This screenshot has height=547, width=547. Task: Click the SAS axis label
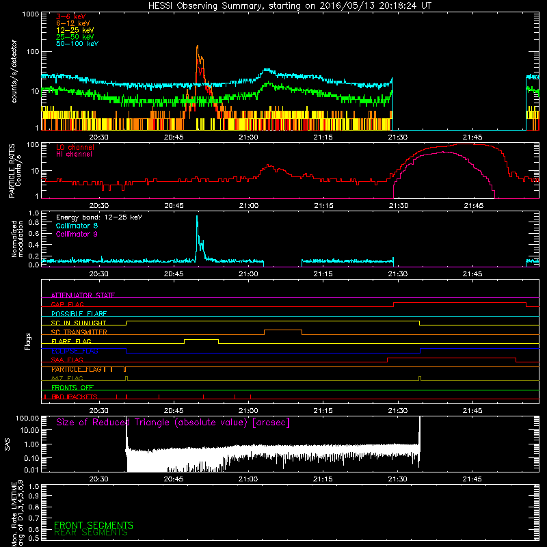tap(8, 444)
